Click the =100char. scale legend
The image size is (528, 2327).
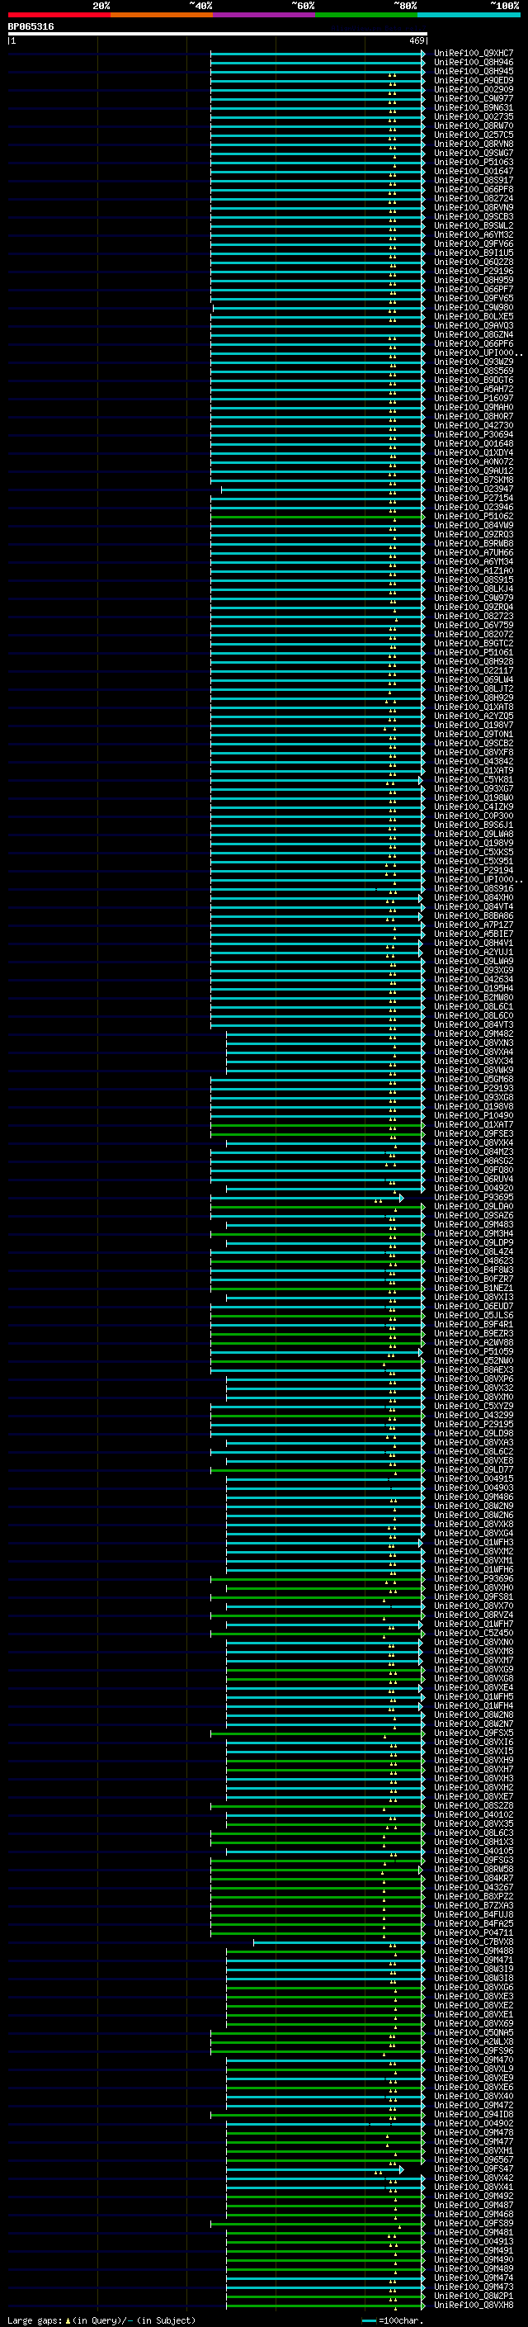click(x=393, y=2320)
